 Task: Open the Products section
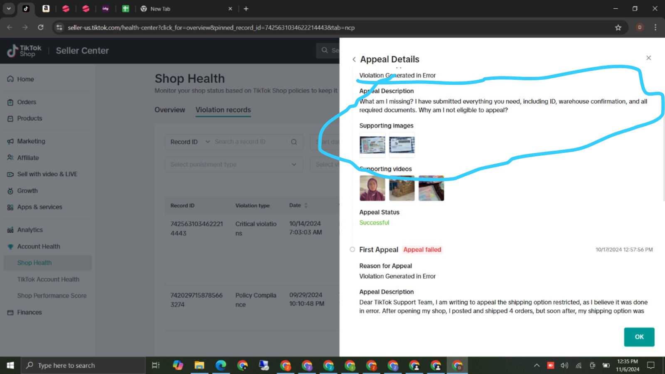(x=30, y=118)
